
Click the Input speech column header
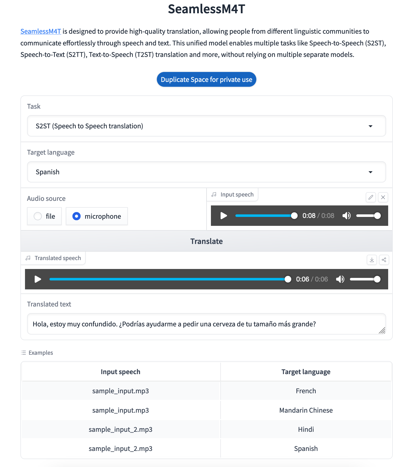pyautogui.click(x=121, y=372)
